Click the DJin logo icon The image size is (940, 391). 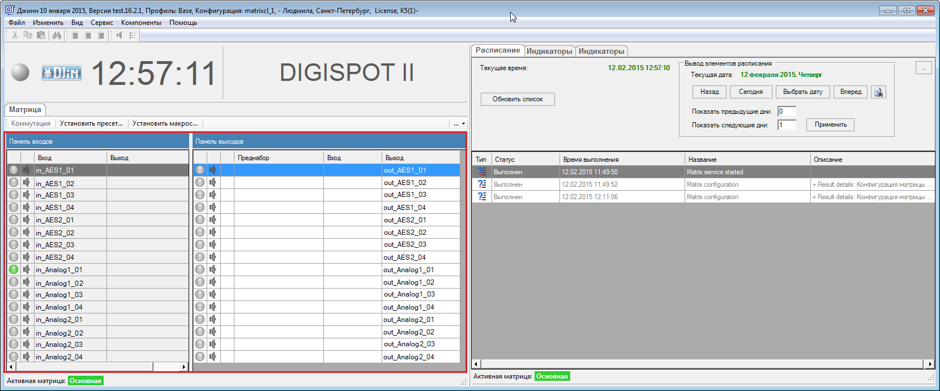point(61,72)
